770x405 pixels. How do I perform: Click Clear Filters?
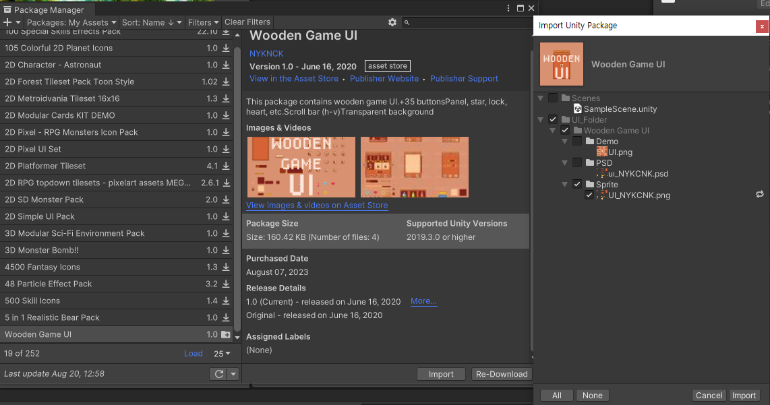[247, 22]
